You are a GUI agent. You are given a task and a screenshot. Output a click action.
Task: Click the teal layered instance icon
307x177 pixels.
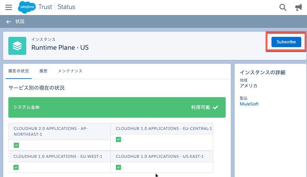pyautogui.click(x=17, y=46)
